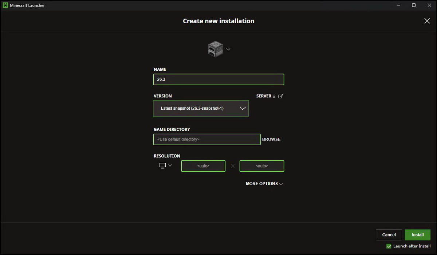Open the VERSION dropdown Latest snapshot
The image size is (437, 255).
coord(201,108)
